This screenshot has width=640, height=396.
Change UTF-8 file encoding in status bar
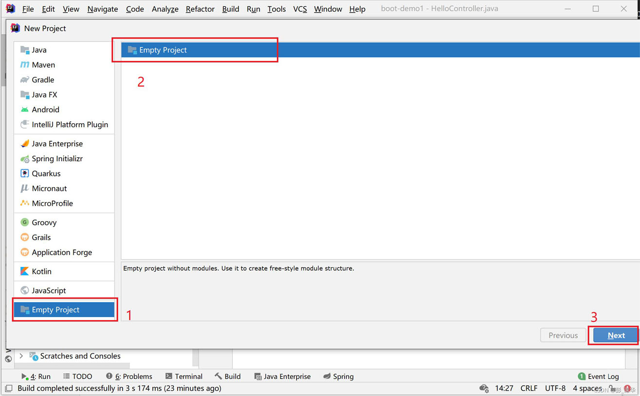point(555,388)
